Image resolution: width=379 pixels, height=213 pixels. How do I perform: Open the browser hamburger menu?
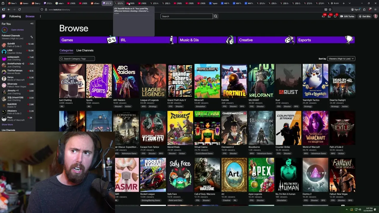[375, 9]
